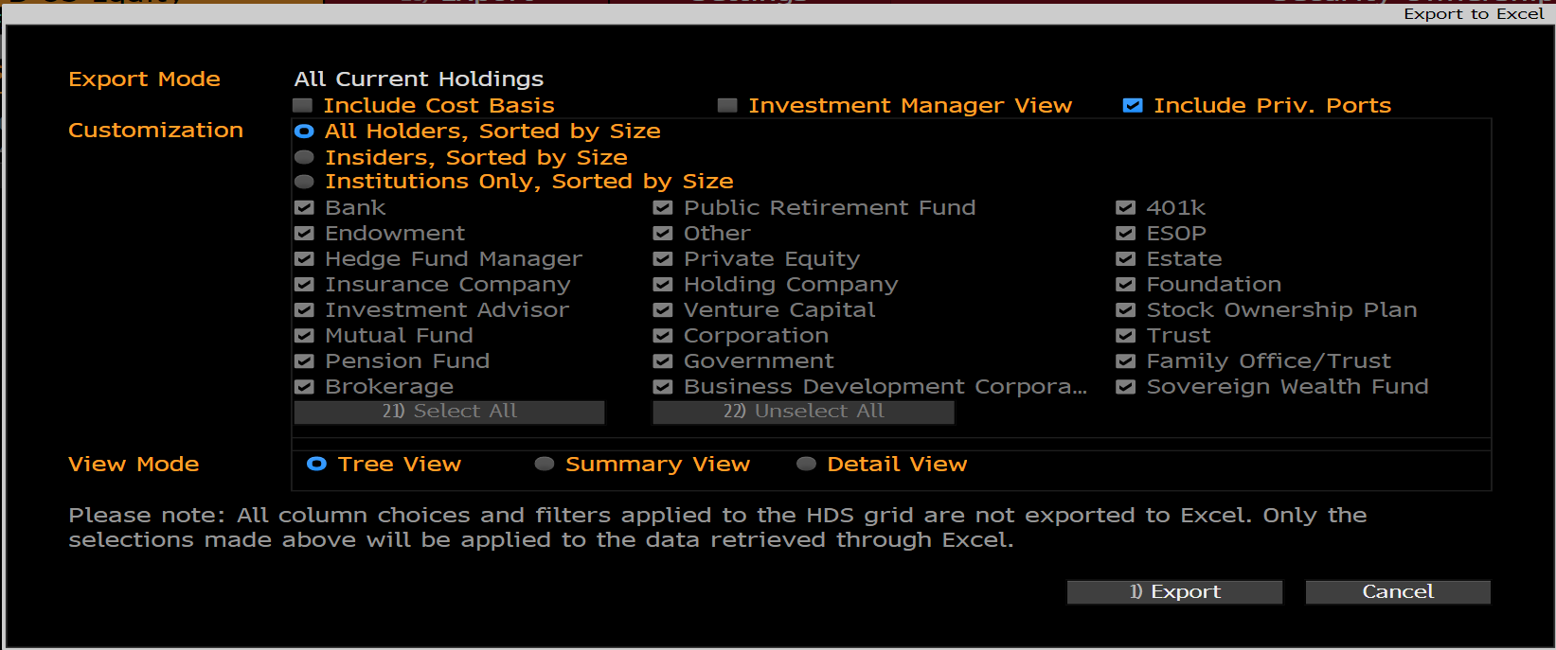Image resolution: width=1556 pixels, height=650 pixels.
Task: Toggle the Mutual Fund checkbox
Action: 304,336
